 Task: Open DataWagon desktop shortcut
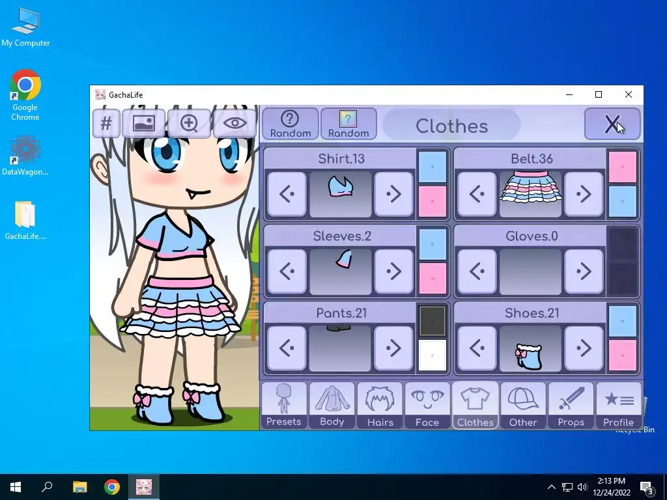pyautogui.click(x=25, y=155)
